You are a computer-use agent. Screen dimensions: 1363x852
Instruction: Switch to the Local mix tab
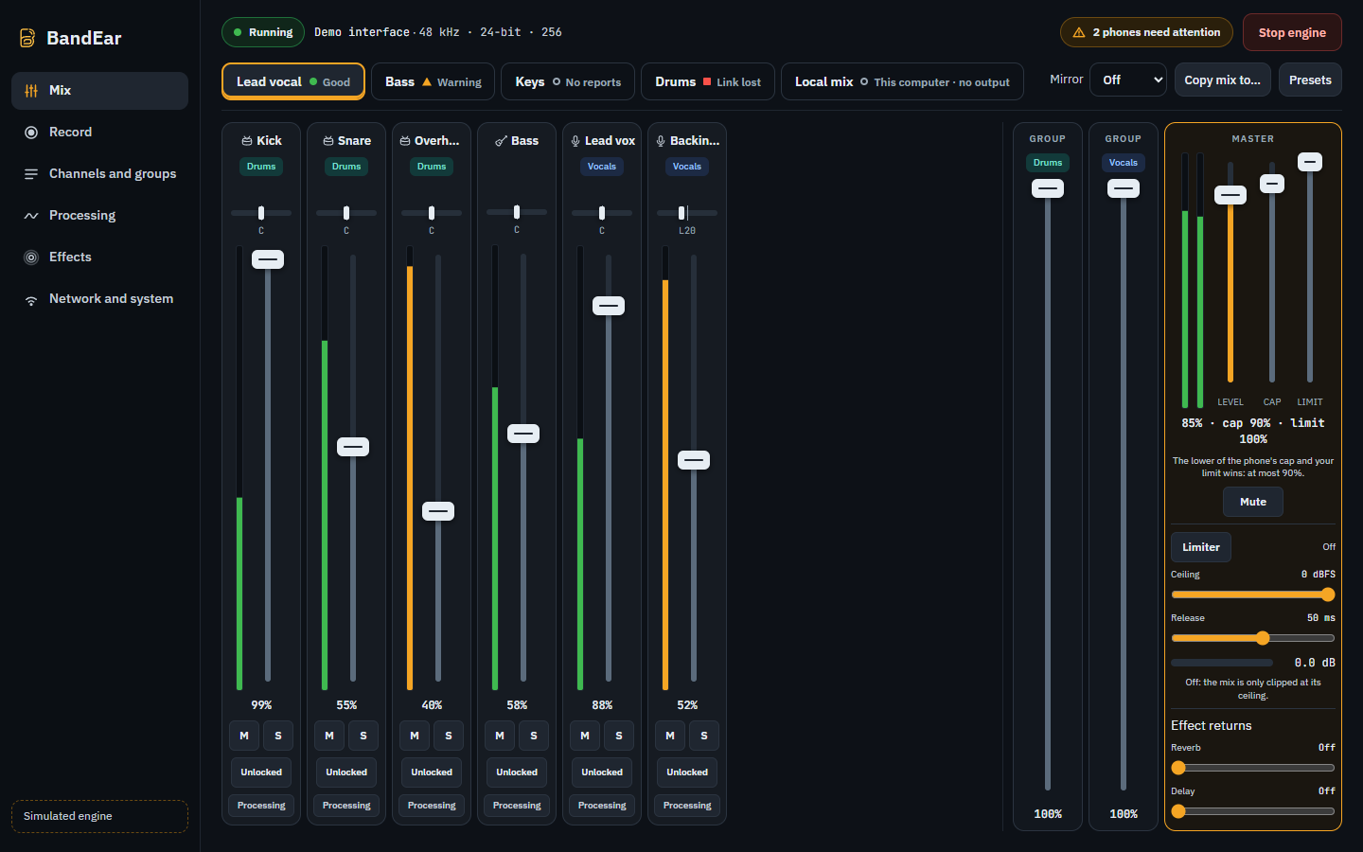coord(902,81)
